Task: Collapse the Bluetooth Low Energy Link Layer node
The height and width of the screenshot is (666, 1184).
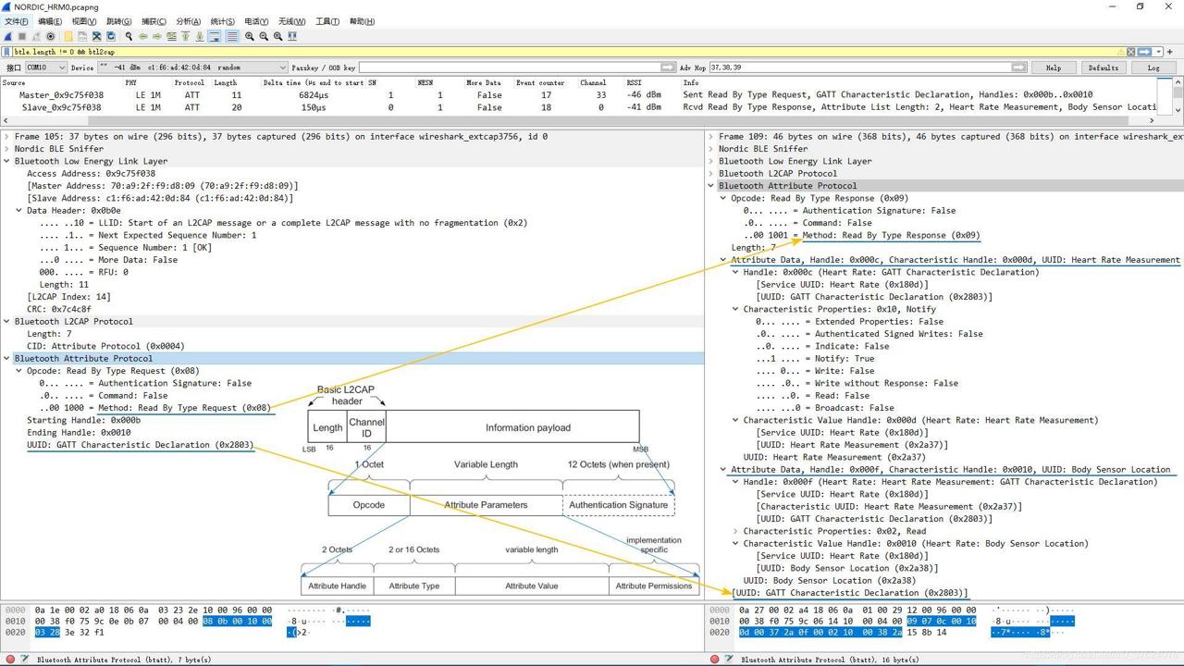Action: pyautogui.click(x=7, y=161)
